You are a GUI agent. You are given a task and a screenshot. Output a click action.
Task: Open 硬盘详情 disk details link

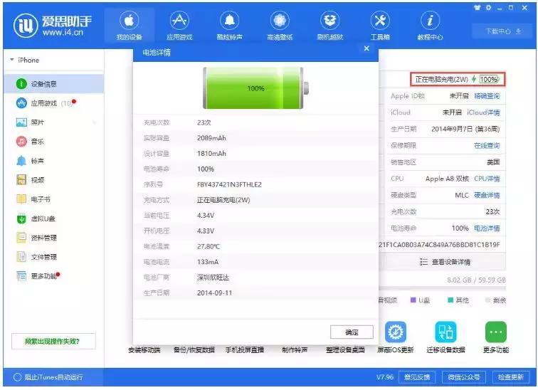pyautogui.click(x=487, y=195)
